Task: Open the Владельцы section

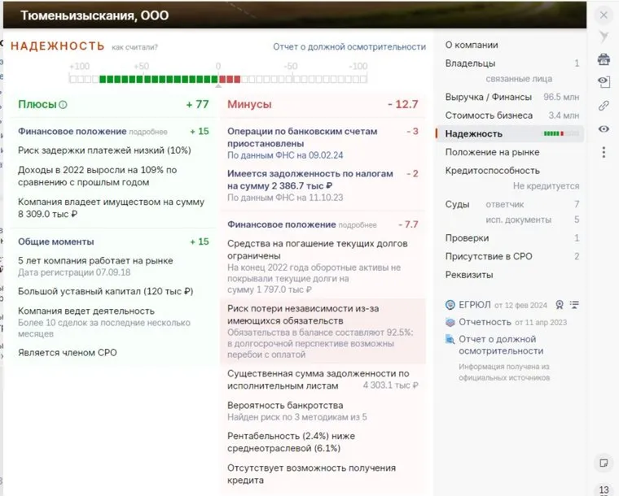Action: click(x=470, y=63)
